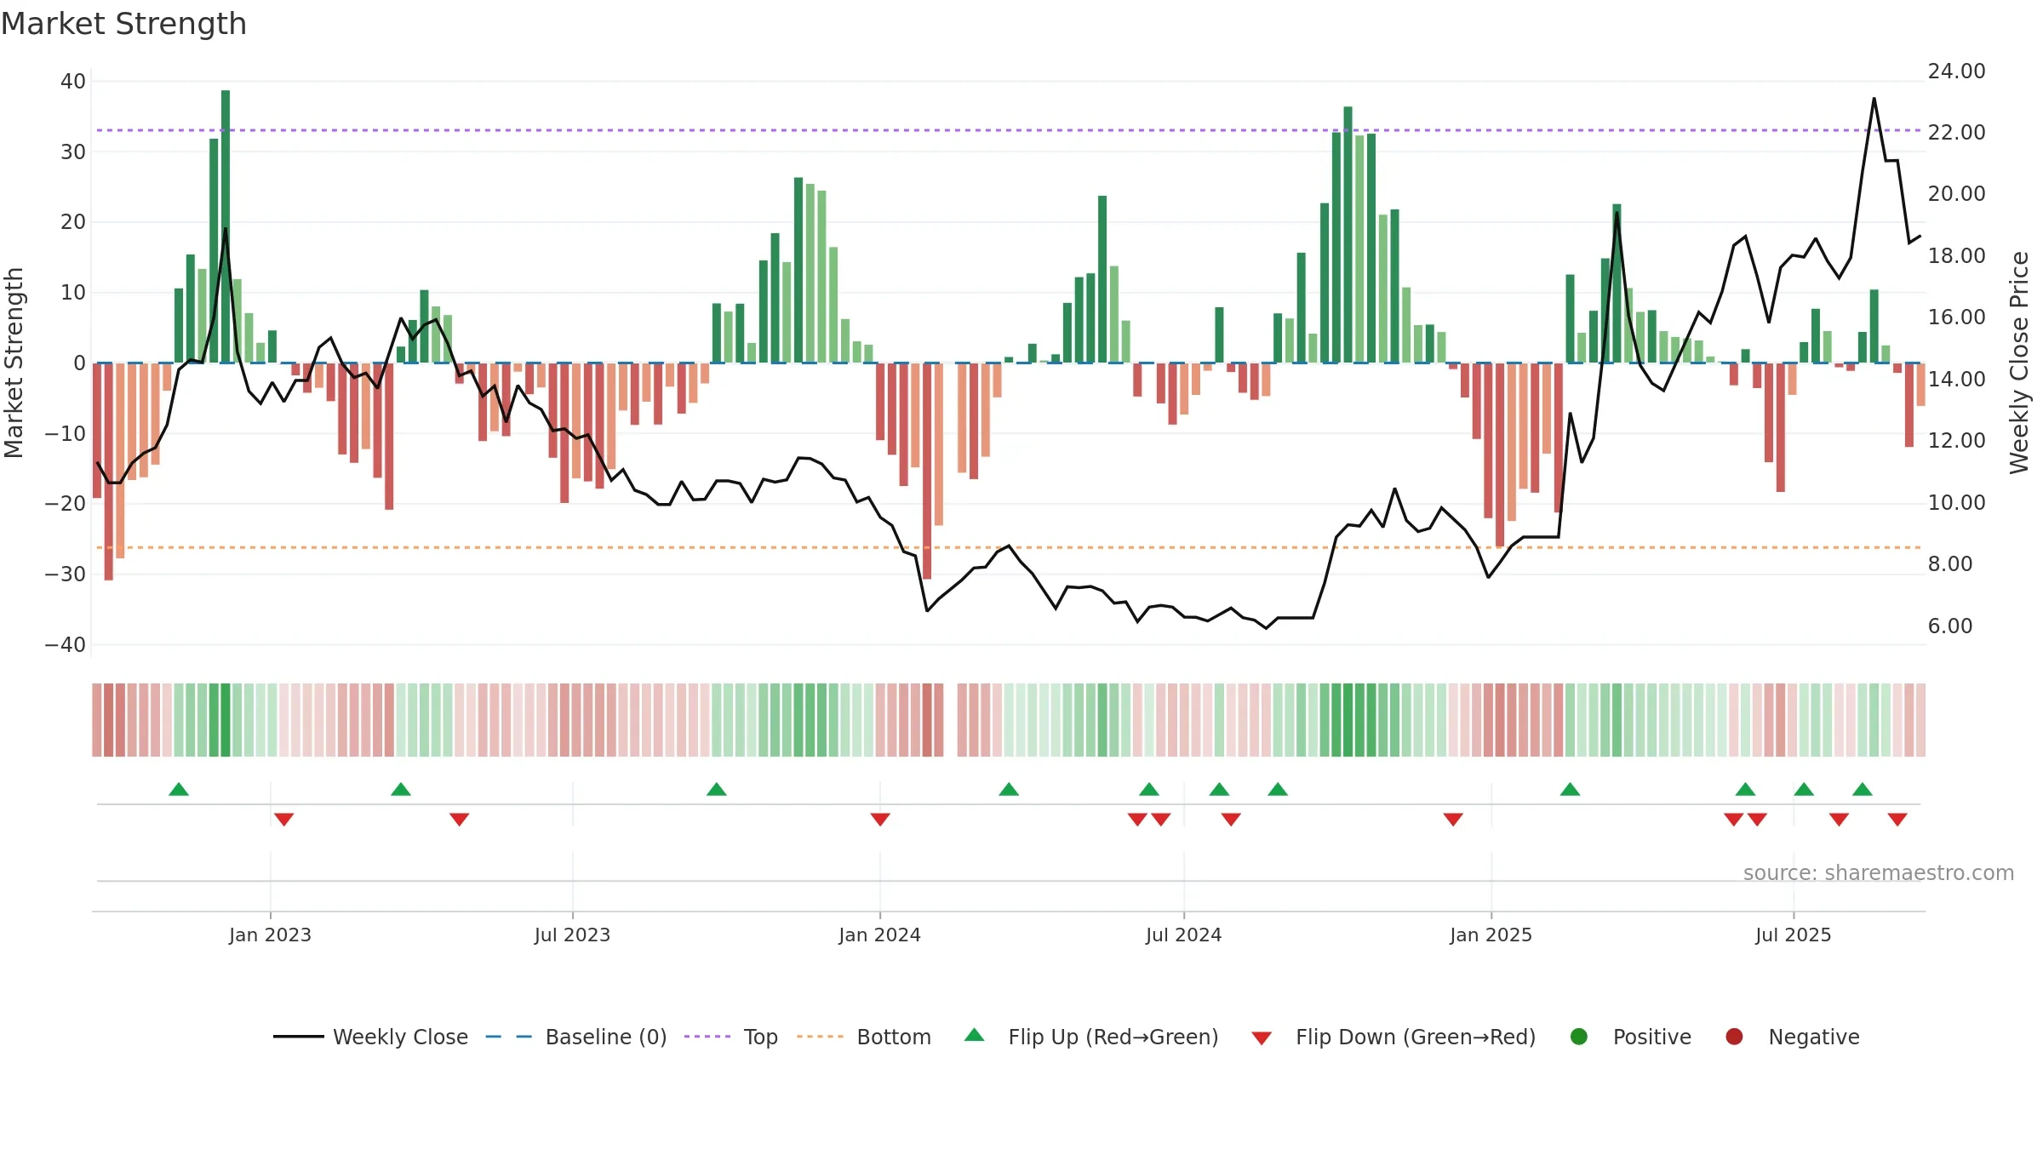Screen dimensions: 2043x1149
Task: Click the weekly close peak near 23
Action: click(x=1874, y=99)
